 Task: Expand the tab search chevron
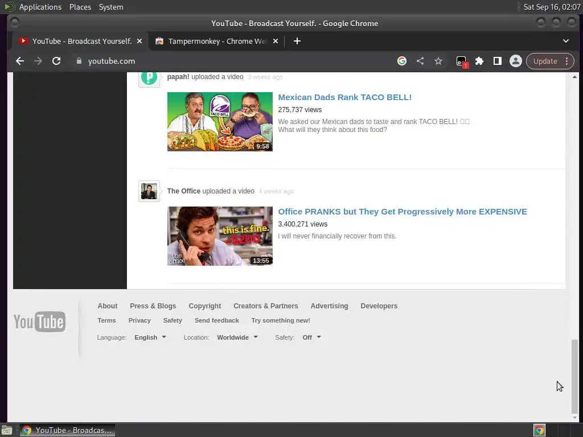pos(565,41)
